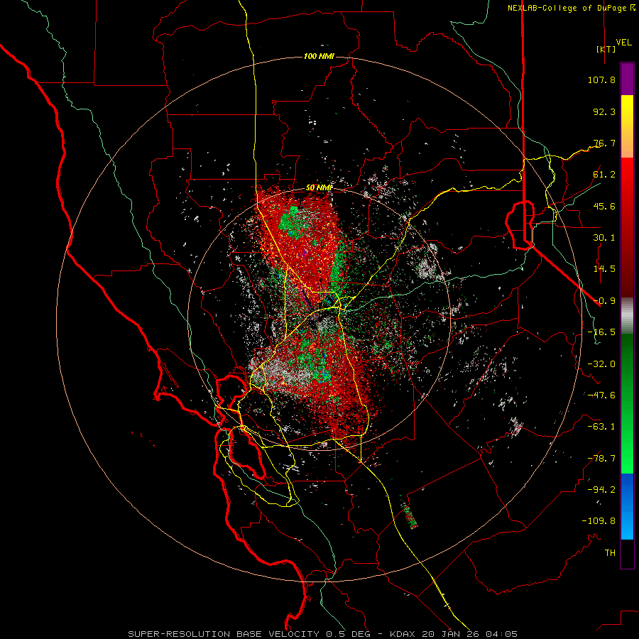Select the -109.8 legend value
The image size is (639, 639).
coord(599,521)
